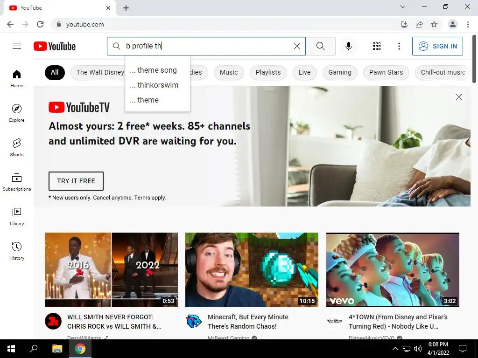Choose the 'theme song' suggestion

coord(157,70)
